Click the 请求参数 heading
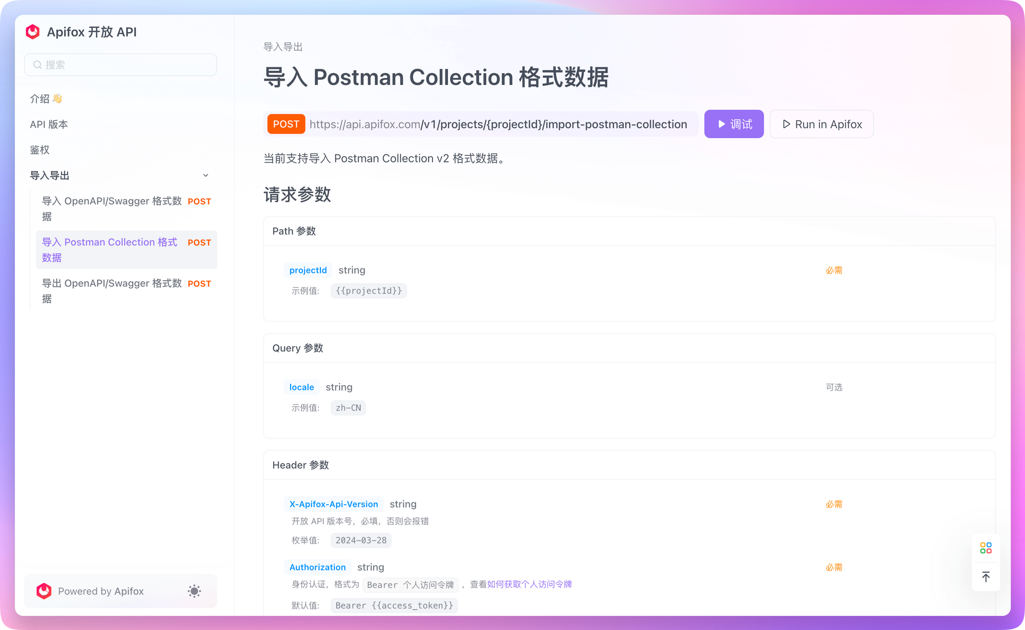 click(x=297, y=195)
